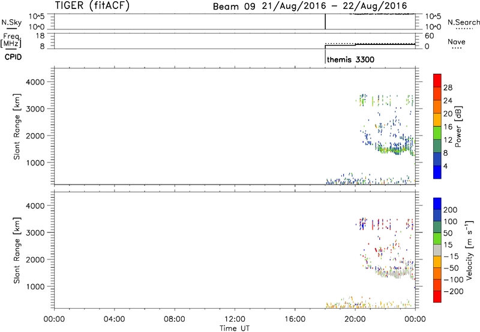Select Slant Range [km] label of power panel
Image resolution: width=480 pixels, height=332 pixels.
(17, 126)
